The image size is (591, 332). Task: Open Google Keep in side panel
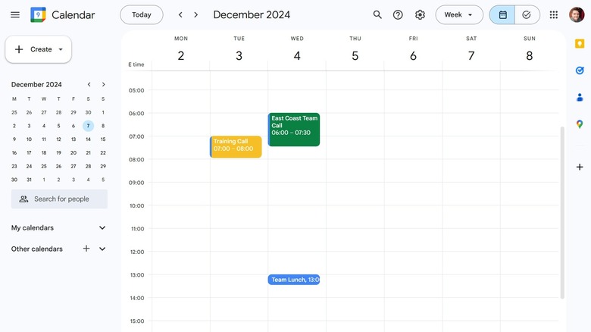coord(580,44)
